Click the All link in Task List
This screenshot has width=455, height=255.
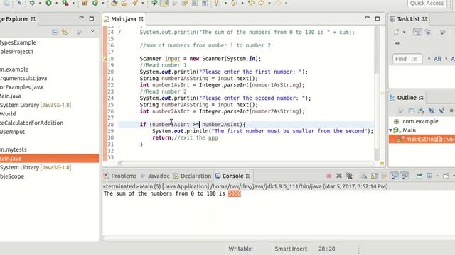(437, 59)
